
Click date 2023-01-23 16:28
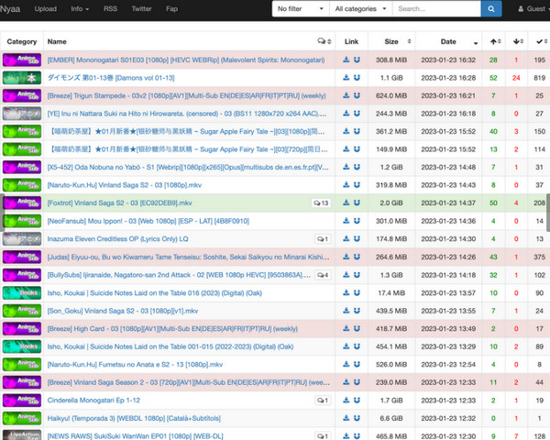[448, 78]
